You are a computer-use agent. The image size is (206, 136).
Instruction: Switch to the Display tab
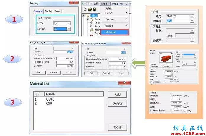click(x=48, y=11)
